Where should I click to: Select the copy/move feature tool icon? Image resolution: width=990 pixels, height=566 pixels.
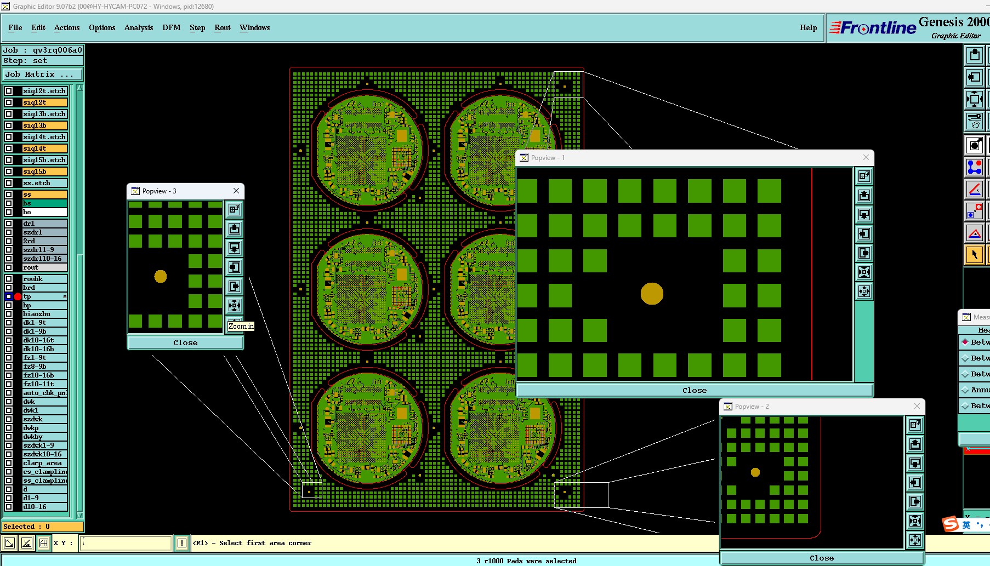pyautogui.click(x=974, y=211)
